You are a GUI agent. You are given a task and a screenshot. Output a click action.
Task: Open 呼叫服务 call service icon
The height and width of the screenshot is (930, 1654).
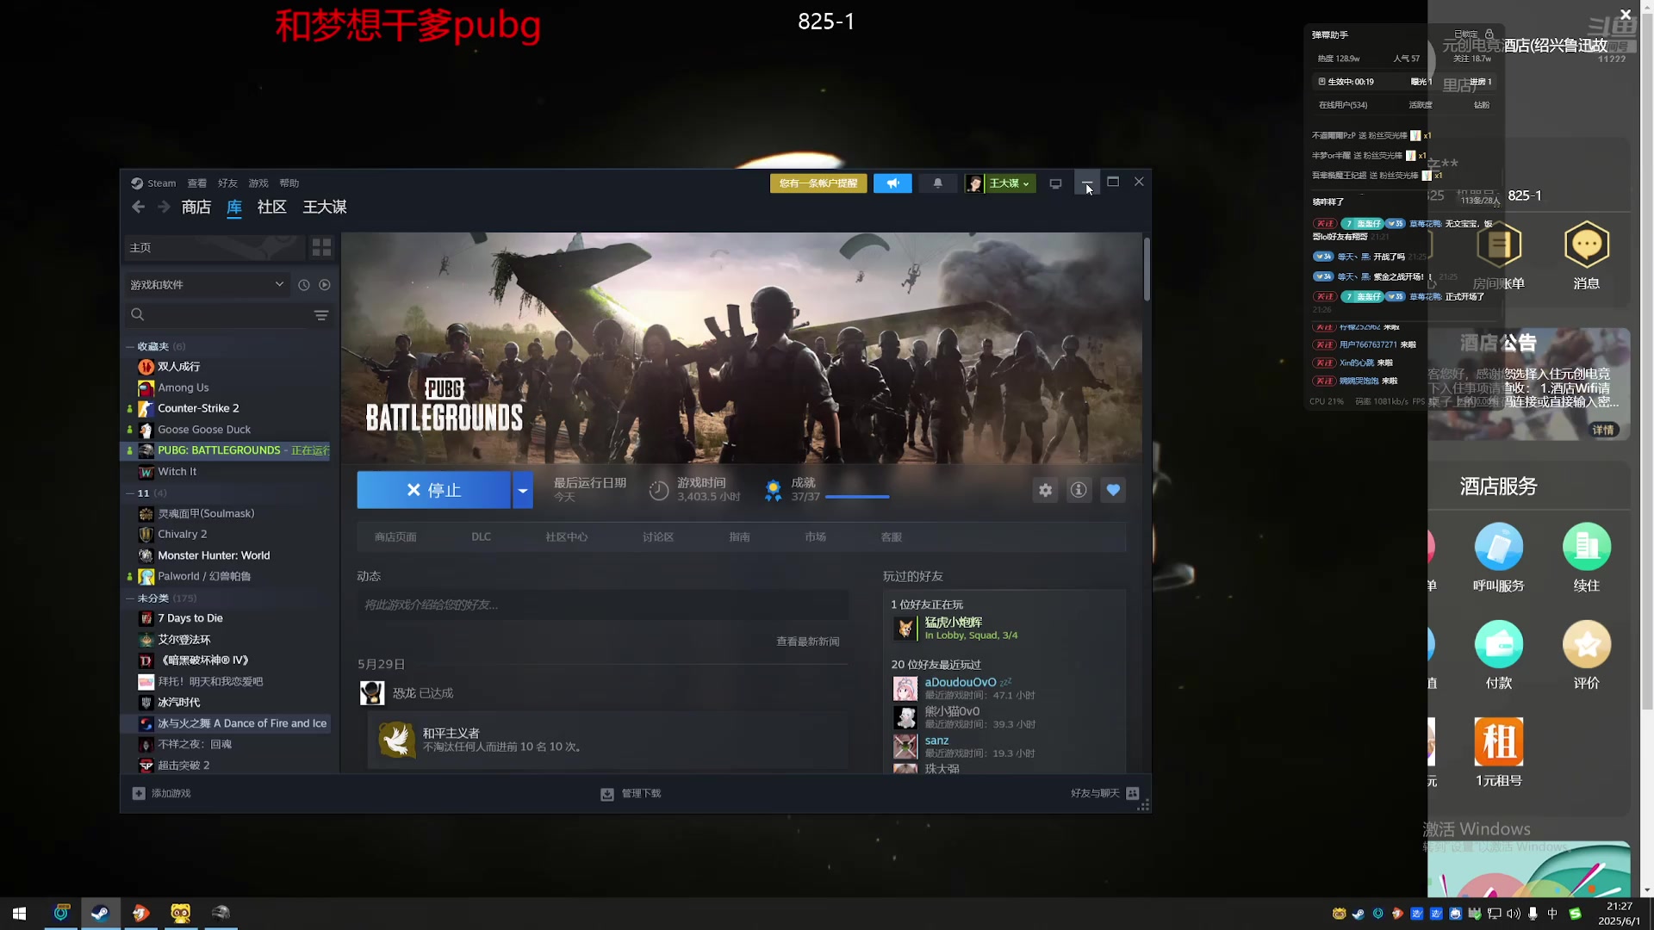tap(1499, 547)
